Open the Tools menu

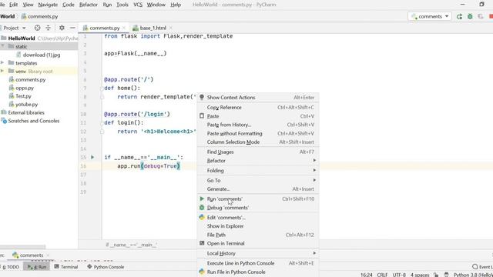coord(122,5)
